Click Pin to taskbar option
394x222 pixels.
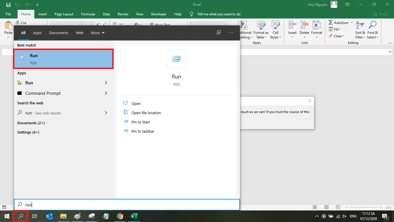143,131
